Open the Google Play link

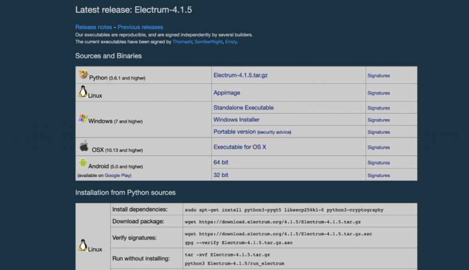pos(119,176)
